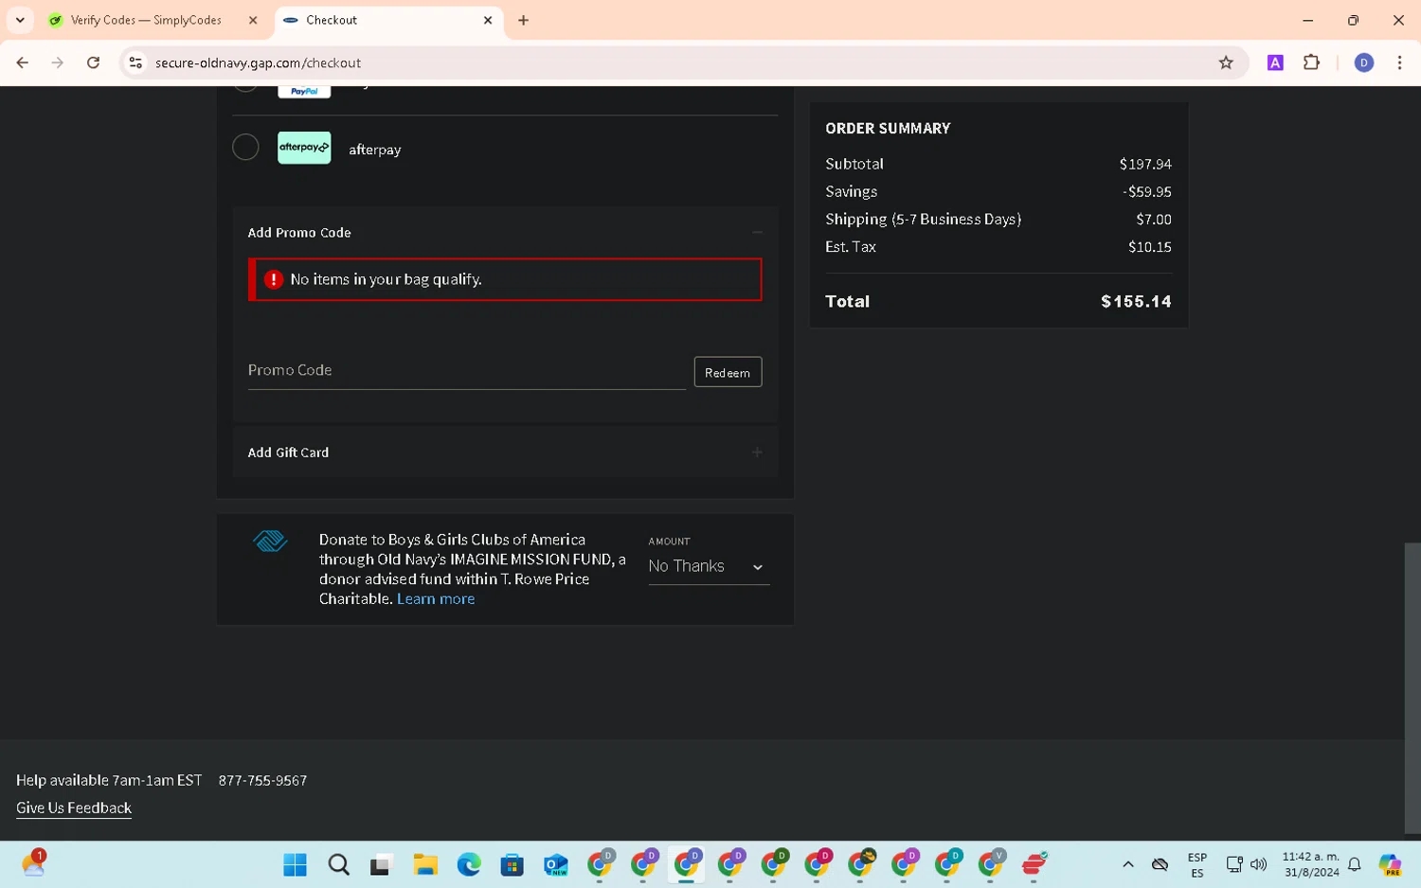Expand the Add Gift Card section

[x=757, y=453]
